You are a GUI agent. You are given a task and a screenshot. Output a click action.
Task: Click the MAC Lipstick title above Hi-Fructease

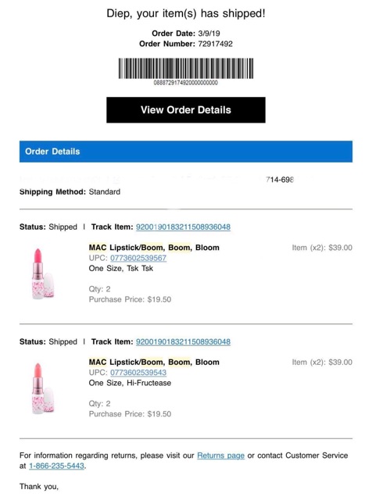[x=154, y=362]
